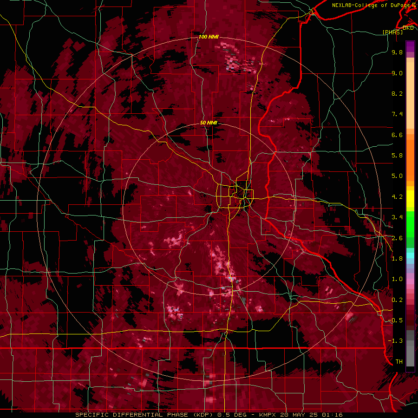Click the 1.0 legend value

[x=397, y=279]
